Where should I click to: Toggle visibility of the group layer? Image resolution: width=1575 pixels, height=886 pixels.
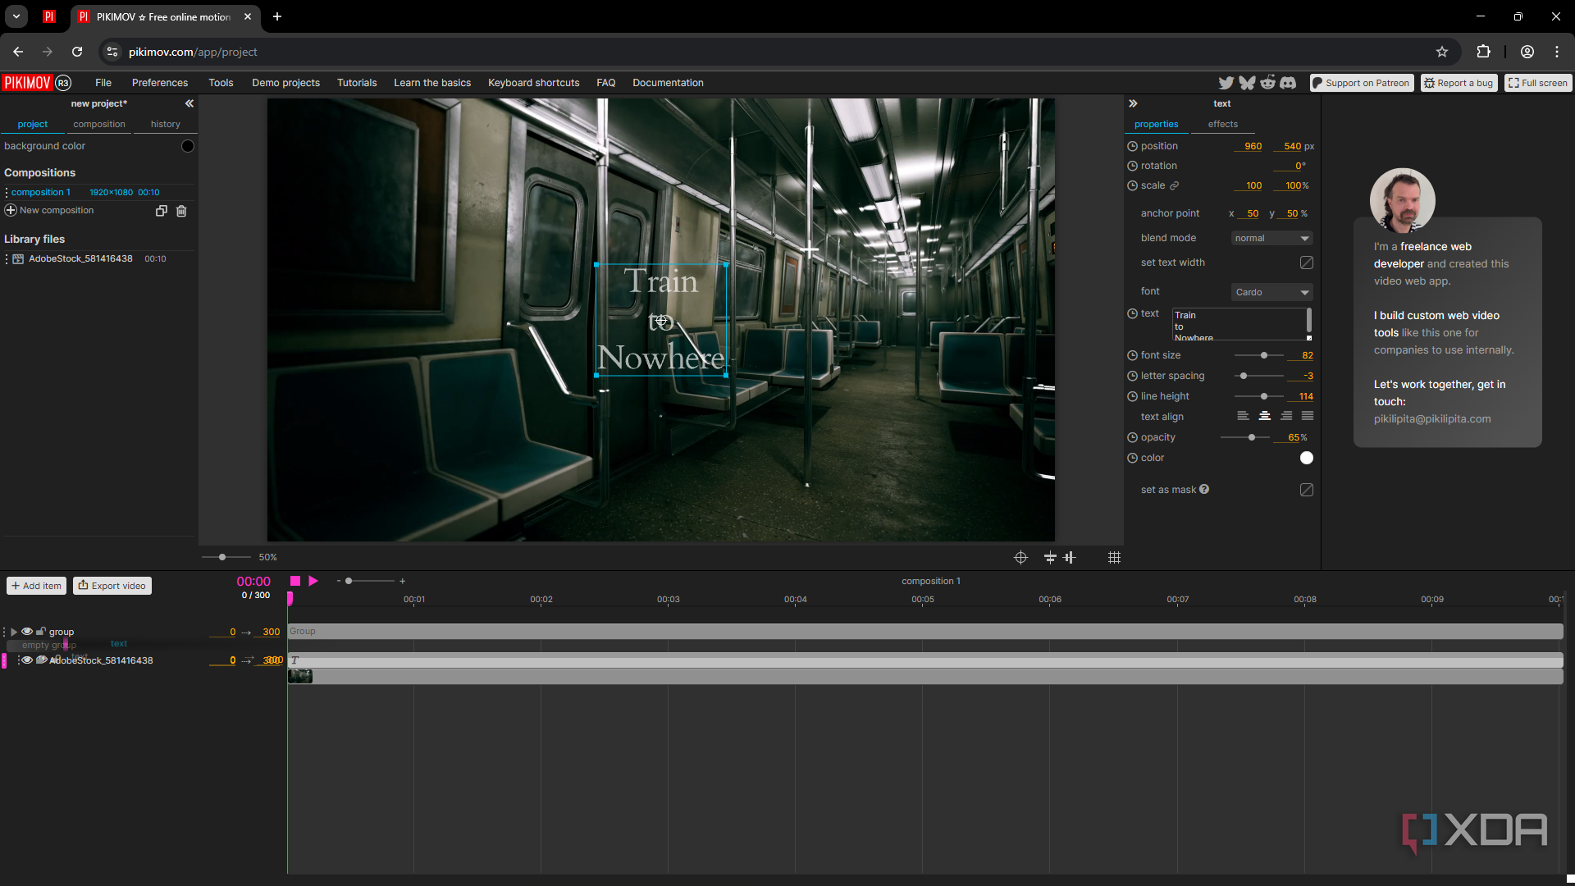[x=27, y=632]
